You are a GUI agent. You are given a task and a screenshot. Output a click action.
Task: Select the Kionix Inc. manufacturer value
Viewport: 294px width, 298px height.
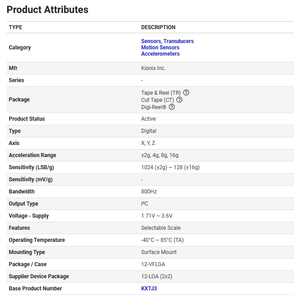(x=153, y=68)
